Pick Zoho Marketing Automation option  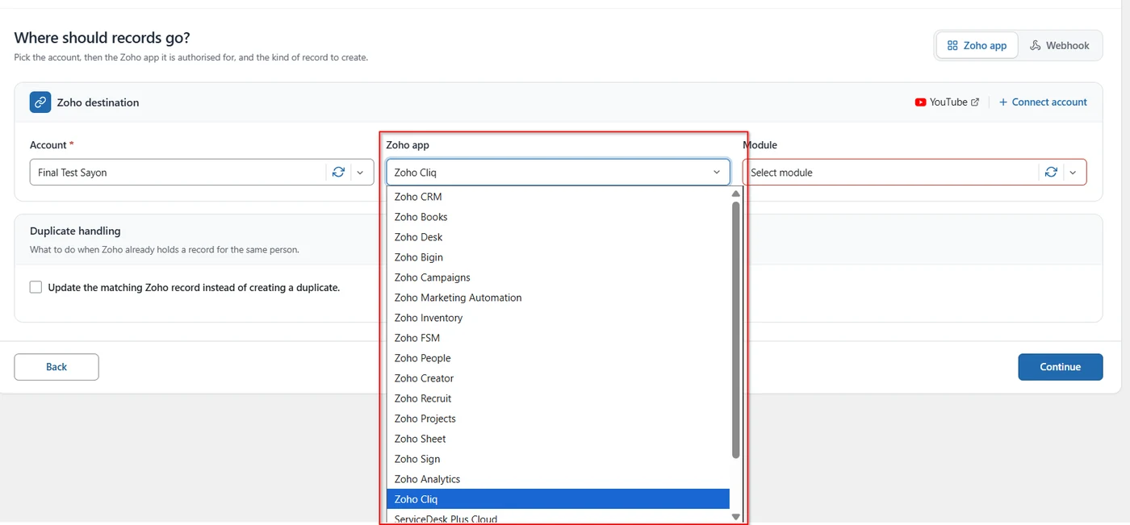pos(558,298)
